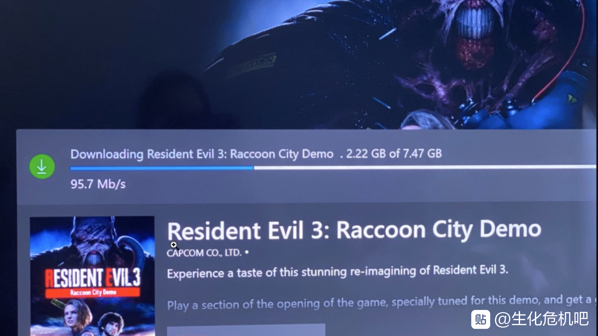
Task: Click the white unfilled portion of the progress bar
Action: pyautogui.click(x=425, y=167)
